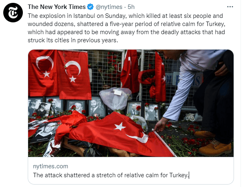Click the headline about relative calm for Turkey
245x187 pixels.
tap(110, 175)
